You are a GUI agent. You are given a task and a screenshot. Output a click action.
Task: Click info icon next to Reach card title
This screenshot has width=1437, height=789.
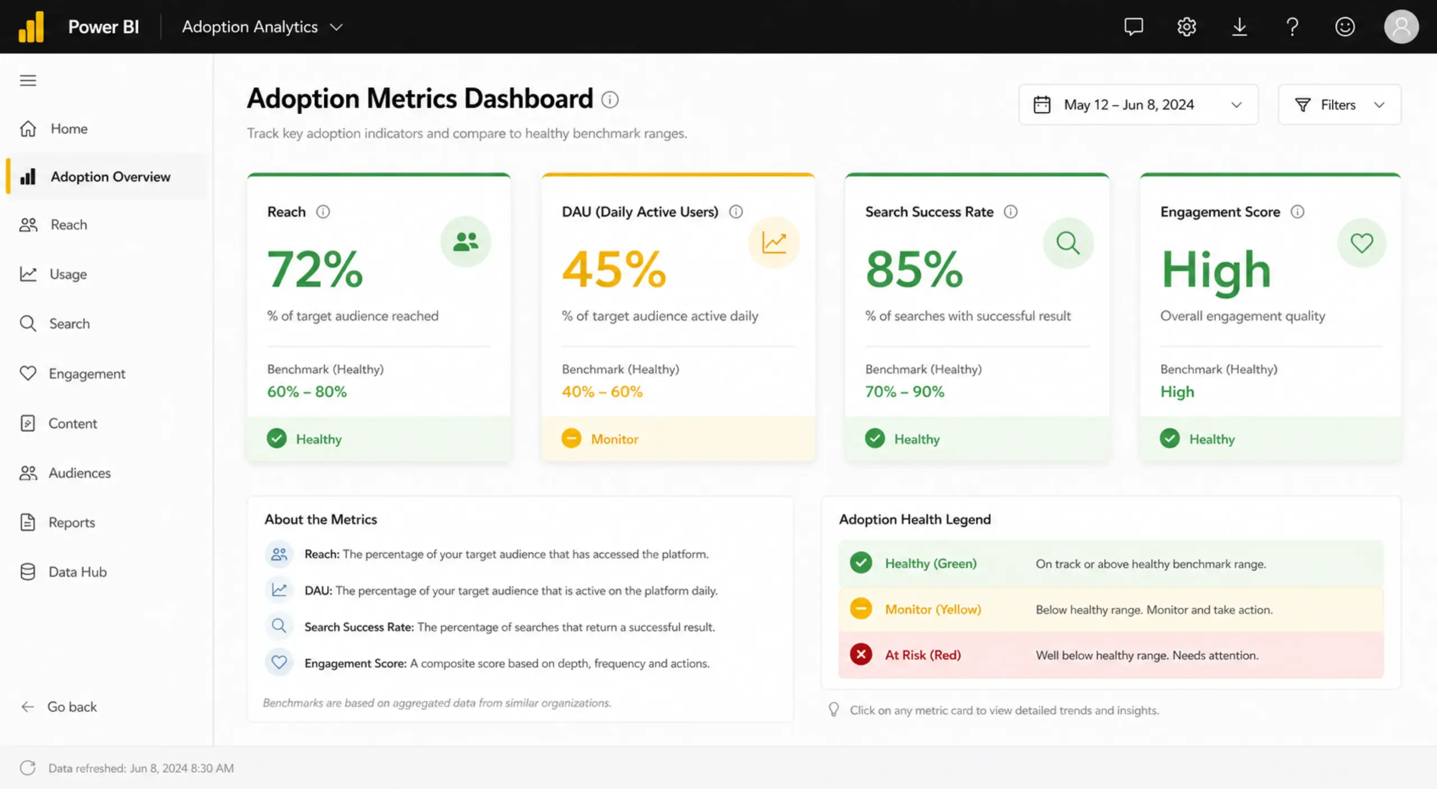[x=323, y=212]
